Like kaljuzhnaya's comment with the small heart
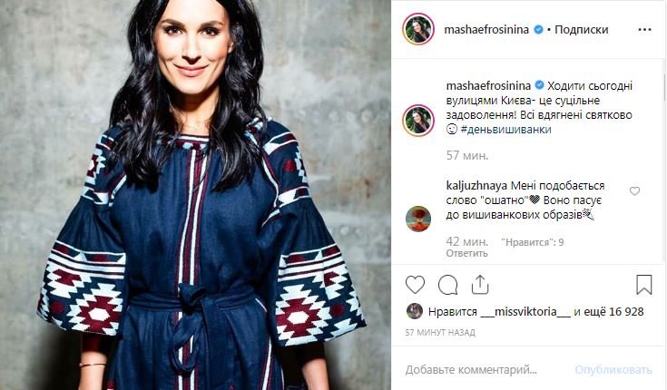The height and width of the screenshot is (390, 667). click(x=634, y=191)
